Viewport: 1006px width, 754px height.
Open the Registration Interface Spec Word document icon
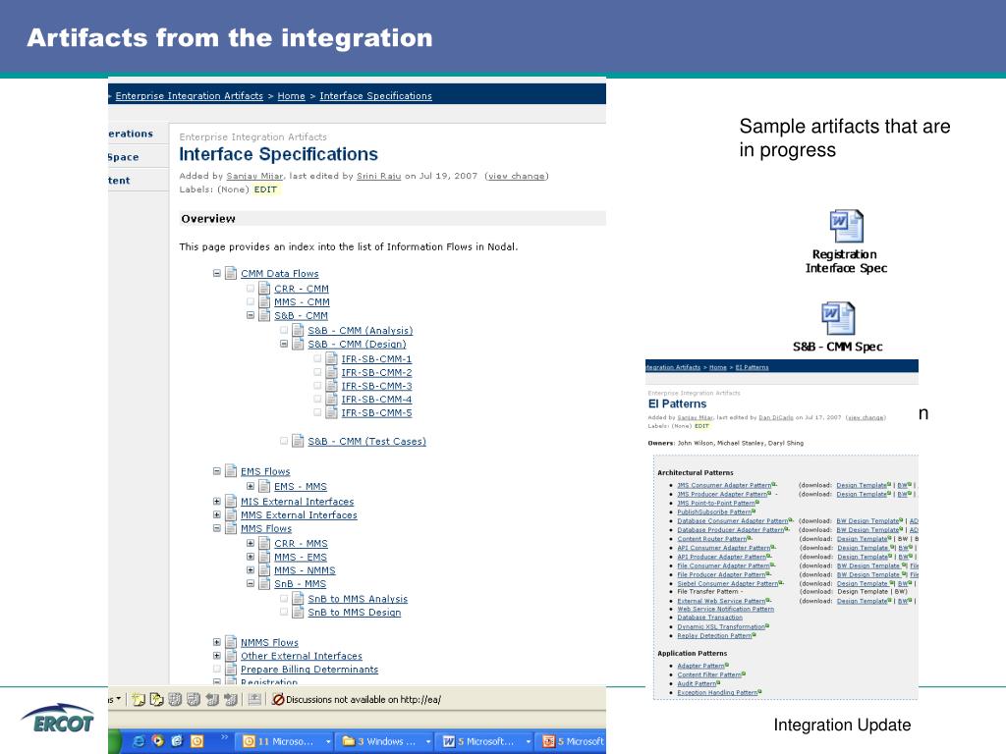click(x=846, y=227)
